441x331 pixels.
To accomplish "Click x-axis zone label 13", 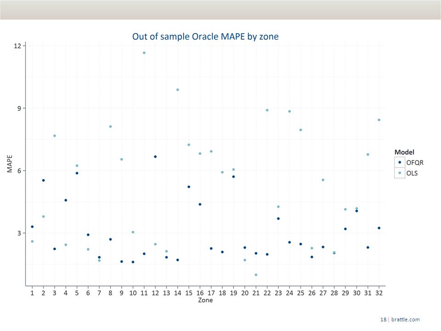I will (166, 293).
